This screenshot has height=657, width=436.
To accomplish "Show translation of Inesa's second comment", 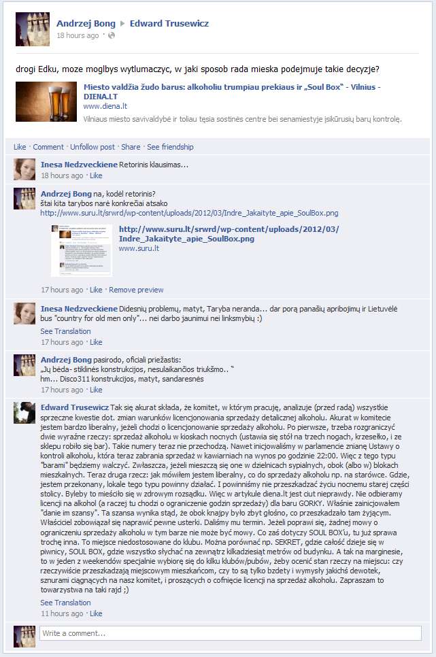I will (65, 331).
